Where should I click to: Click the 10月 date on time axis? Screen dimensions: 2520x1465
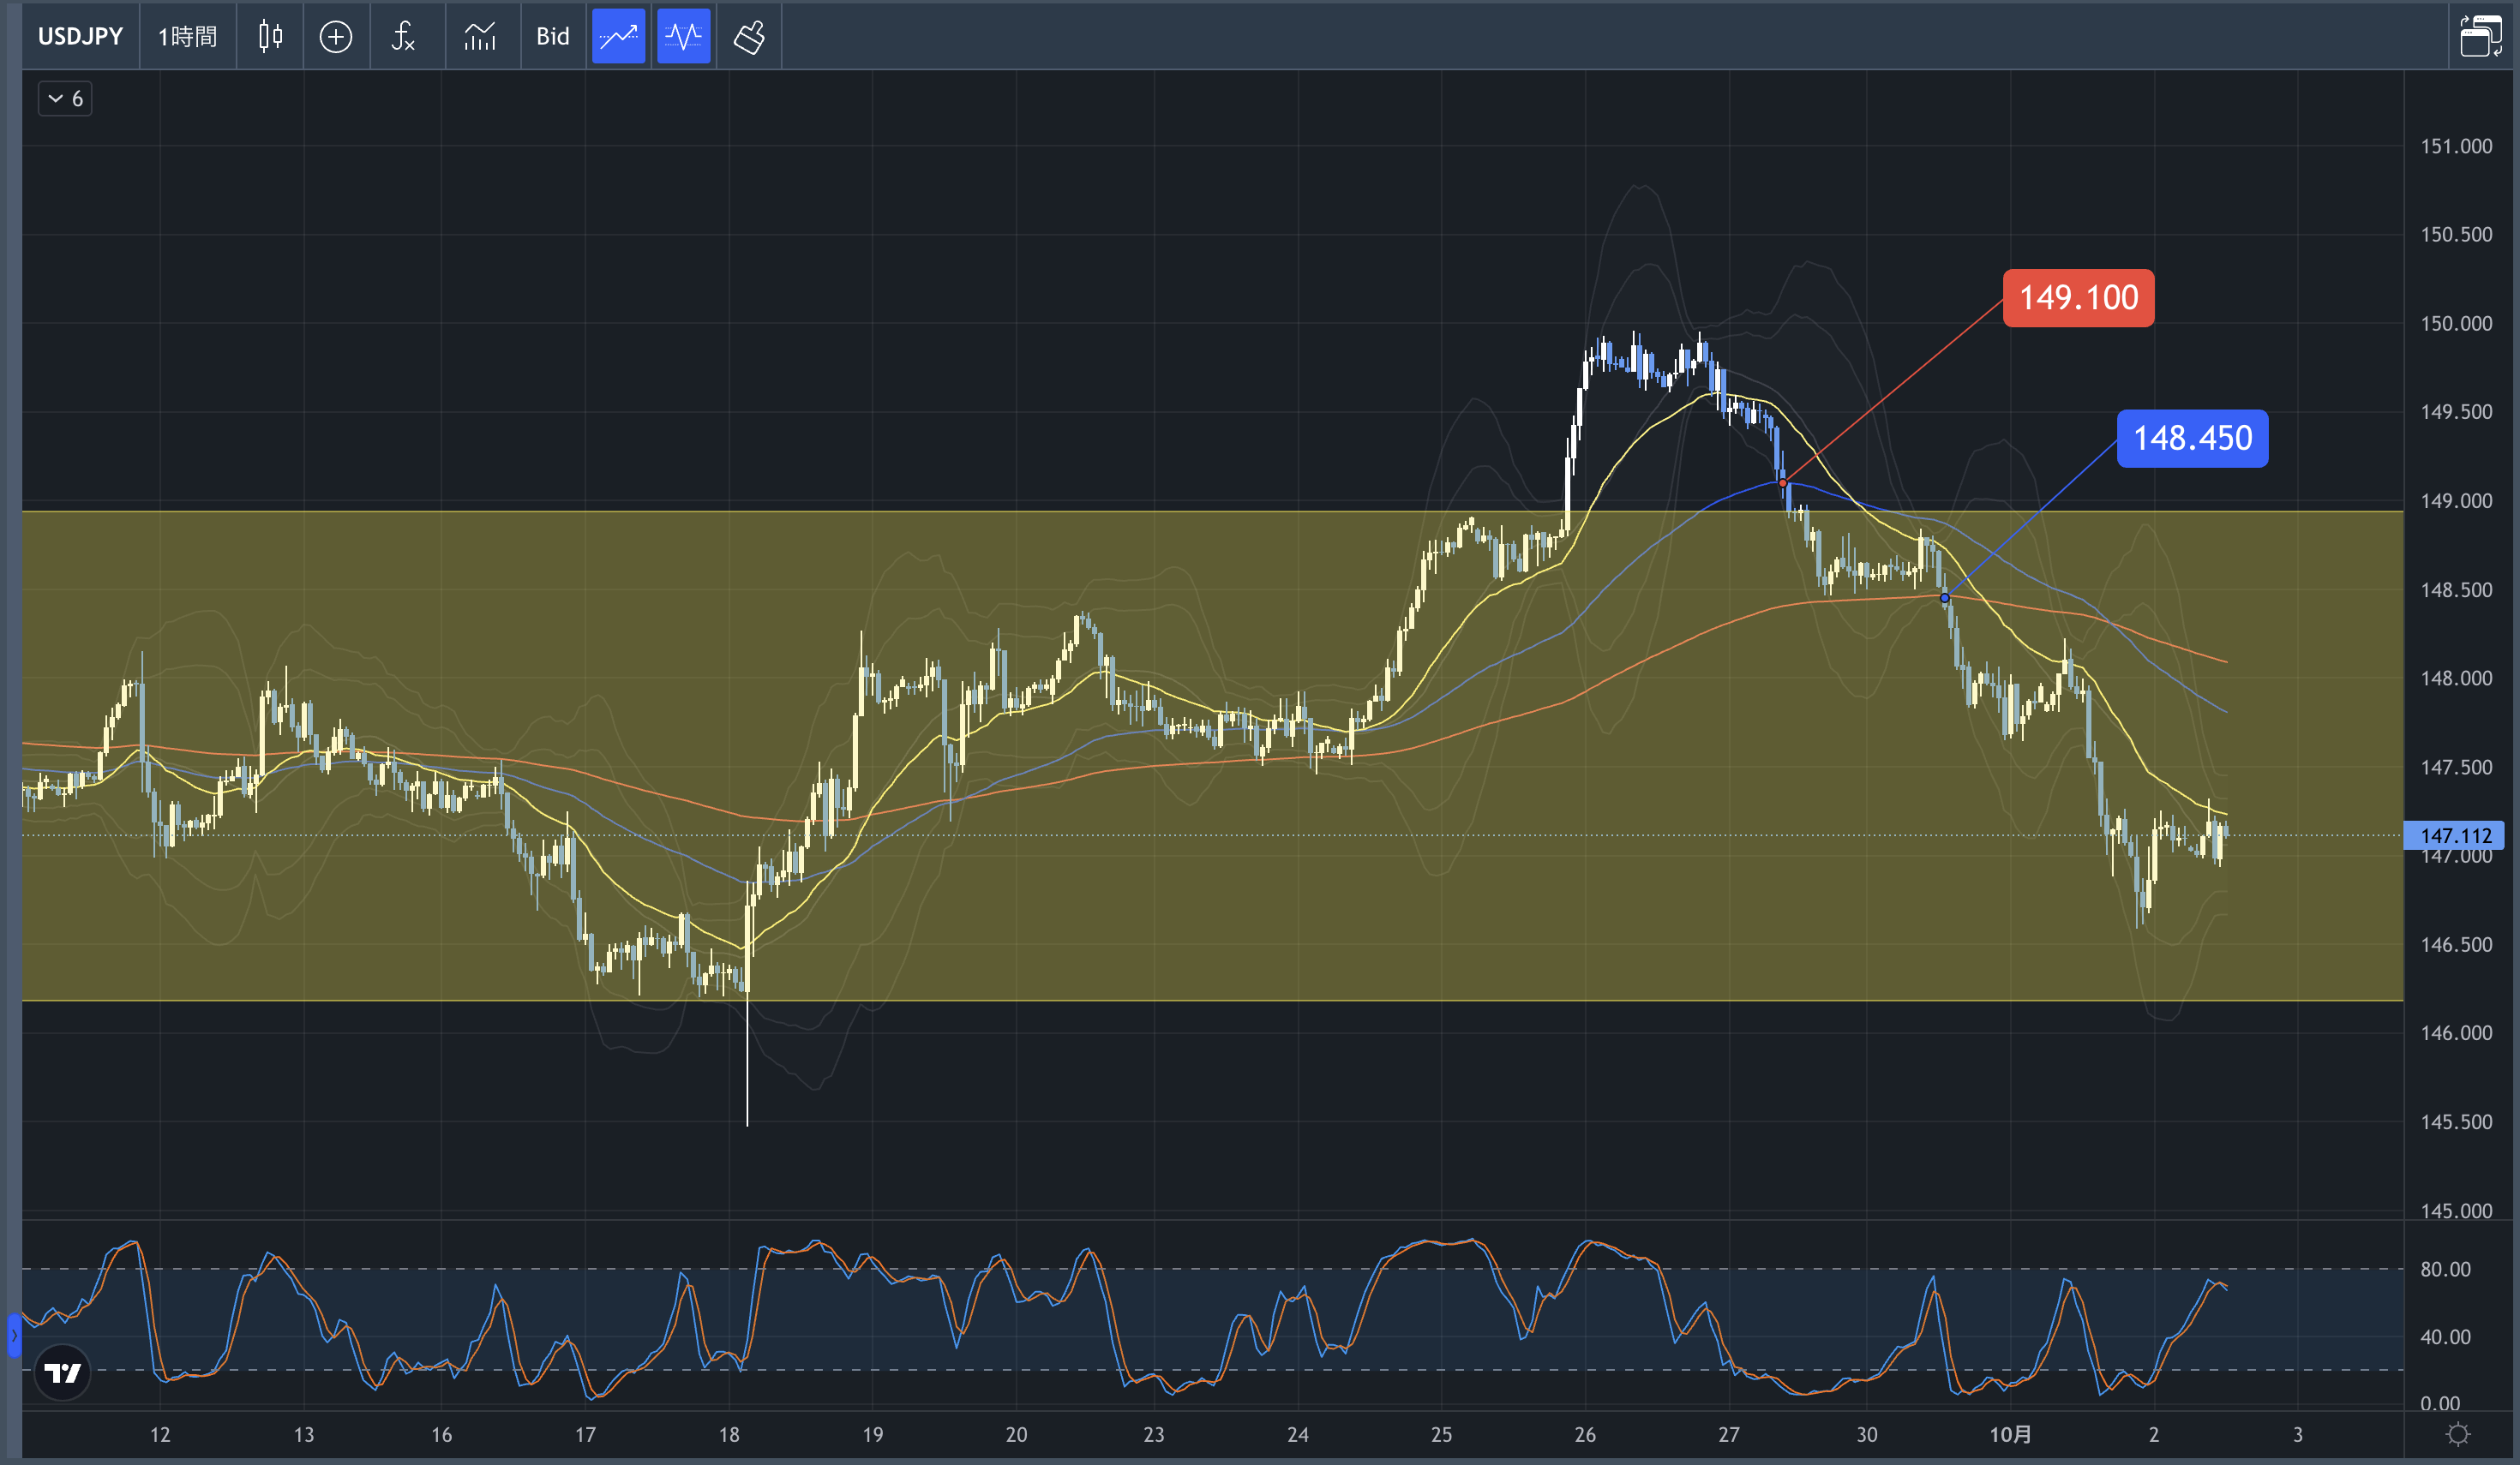[x=2010, y=1435]
